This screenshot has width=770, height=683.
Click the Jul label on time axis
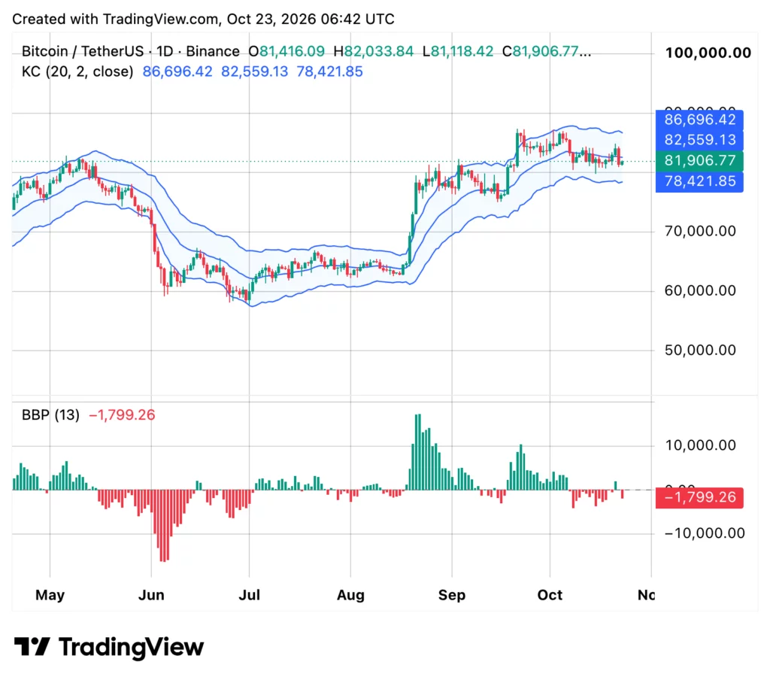pyautogui.click(x=249, y=595)
